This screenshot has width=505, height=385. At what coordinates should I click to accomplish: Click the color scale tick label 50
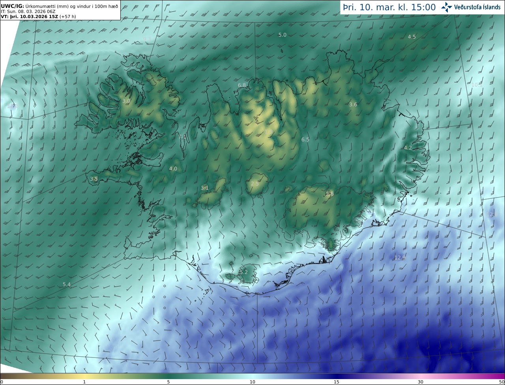501,382
